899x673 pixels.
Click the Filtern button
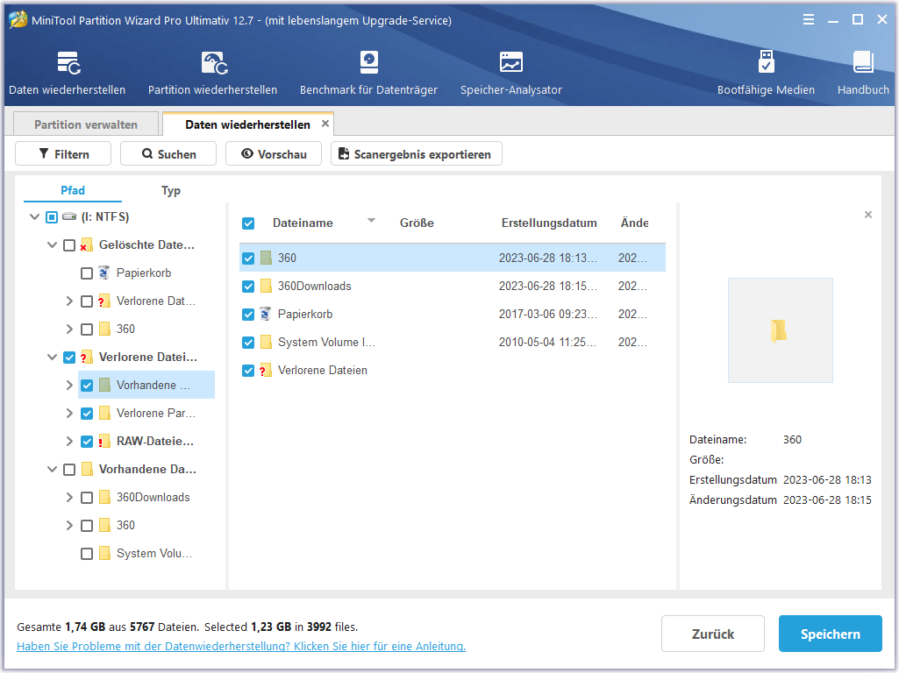(63, 153)
